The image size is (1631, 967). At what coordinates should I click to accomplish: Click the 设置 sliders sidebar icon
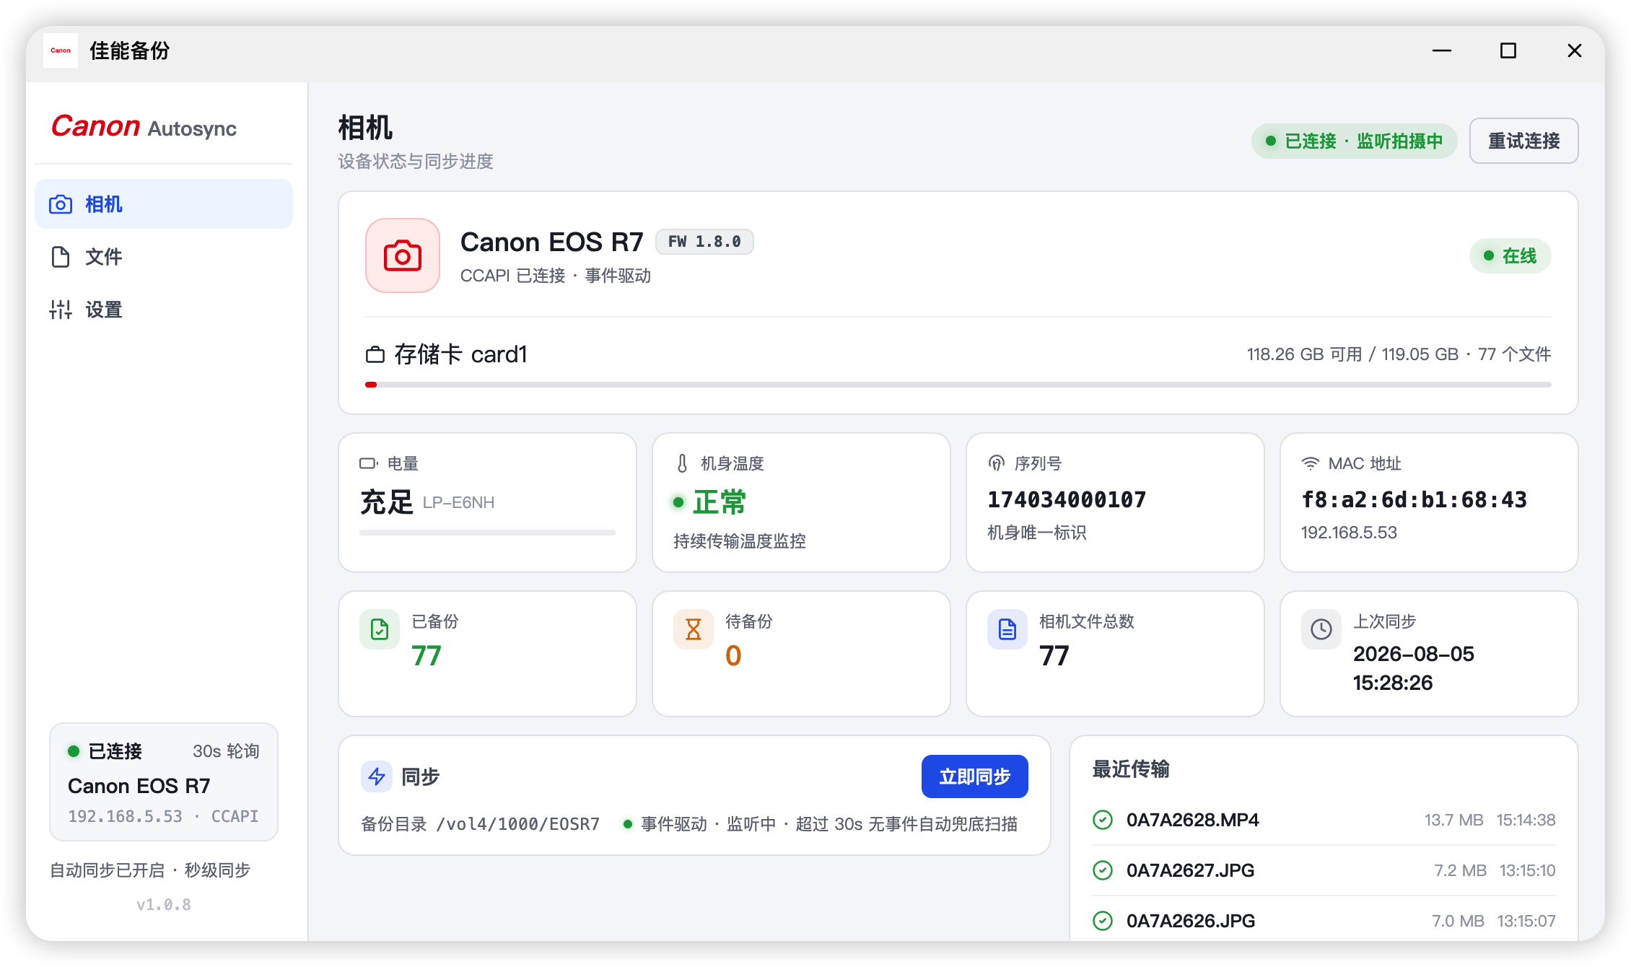[61, 310]
